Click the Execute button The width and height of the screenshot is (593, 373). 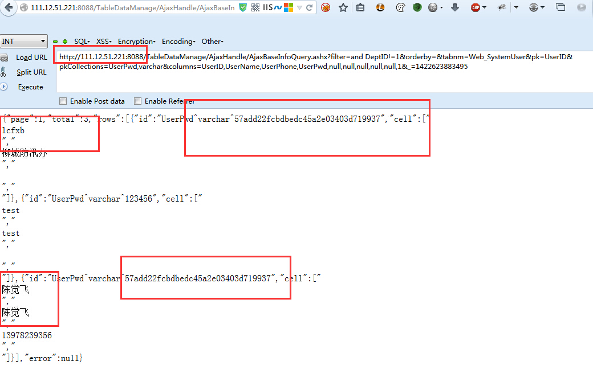[x=31, y=87]
